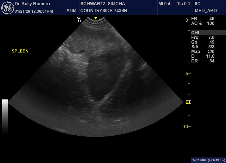Select the COUNTRYSIDE-7436B patient ID field
Viewport: 226px width, 163px height.
(103, 11)
